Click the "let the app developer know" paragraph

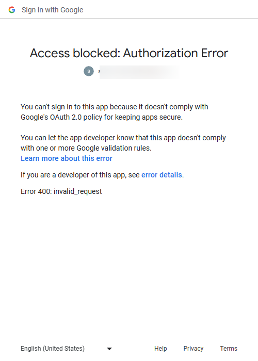[x=123, y=143]
